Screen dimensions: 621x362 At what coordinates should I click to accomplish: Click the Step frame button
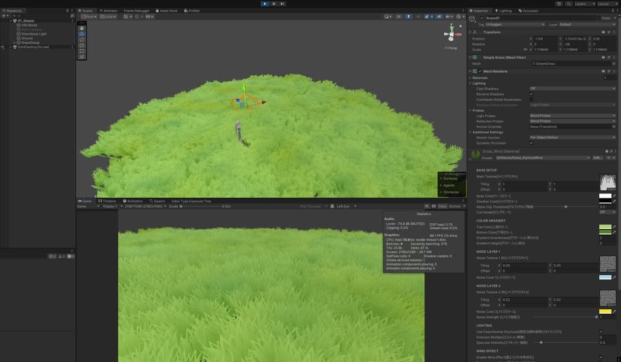[x=282, y=4]
